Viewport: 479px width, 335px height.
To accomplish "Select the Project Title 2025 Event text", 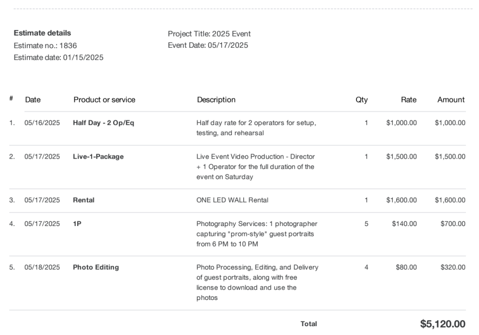I will click(209, 34).
